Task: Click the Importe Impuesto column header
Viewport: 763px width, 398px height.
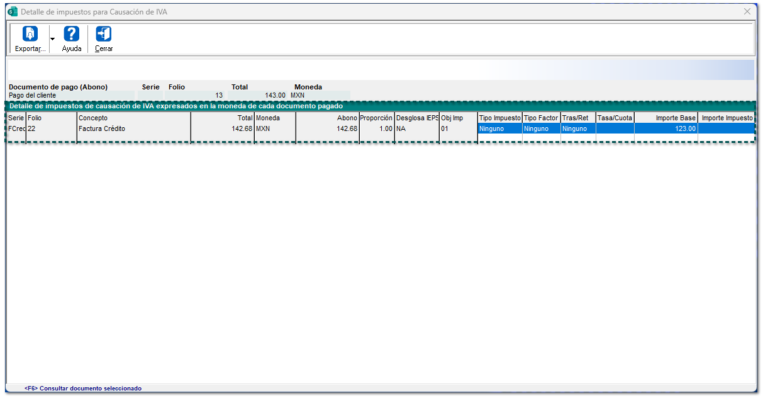Action: point(727,118)
